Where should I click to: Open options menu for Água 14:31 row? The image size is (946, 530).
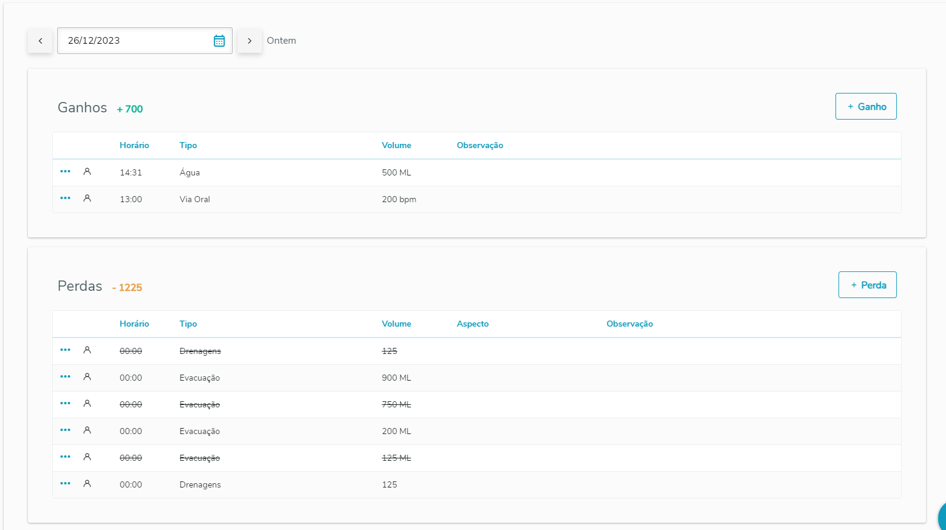(x=65, y=172)
